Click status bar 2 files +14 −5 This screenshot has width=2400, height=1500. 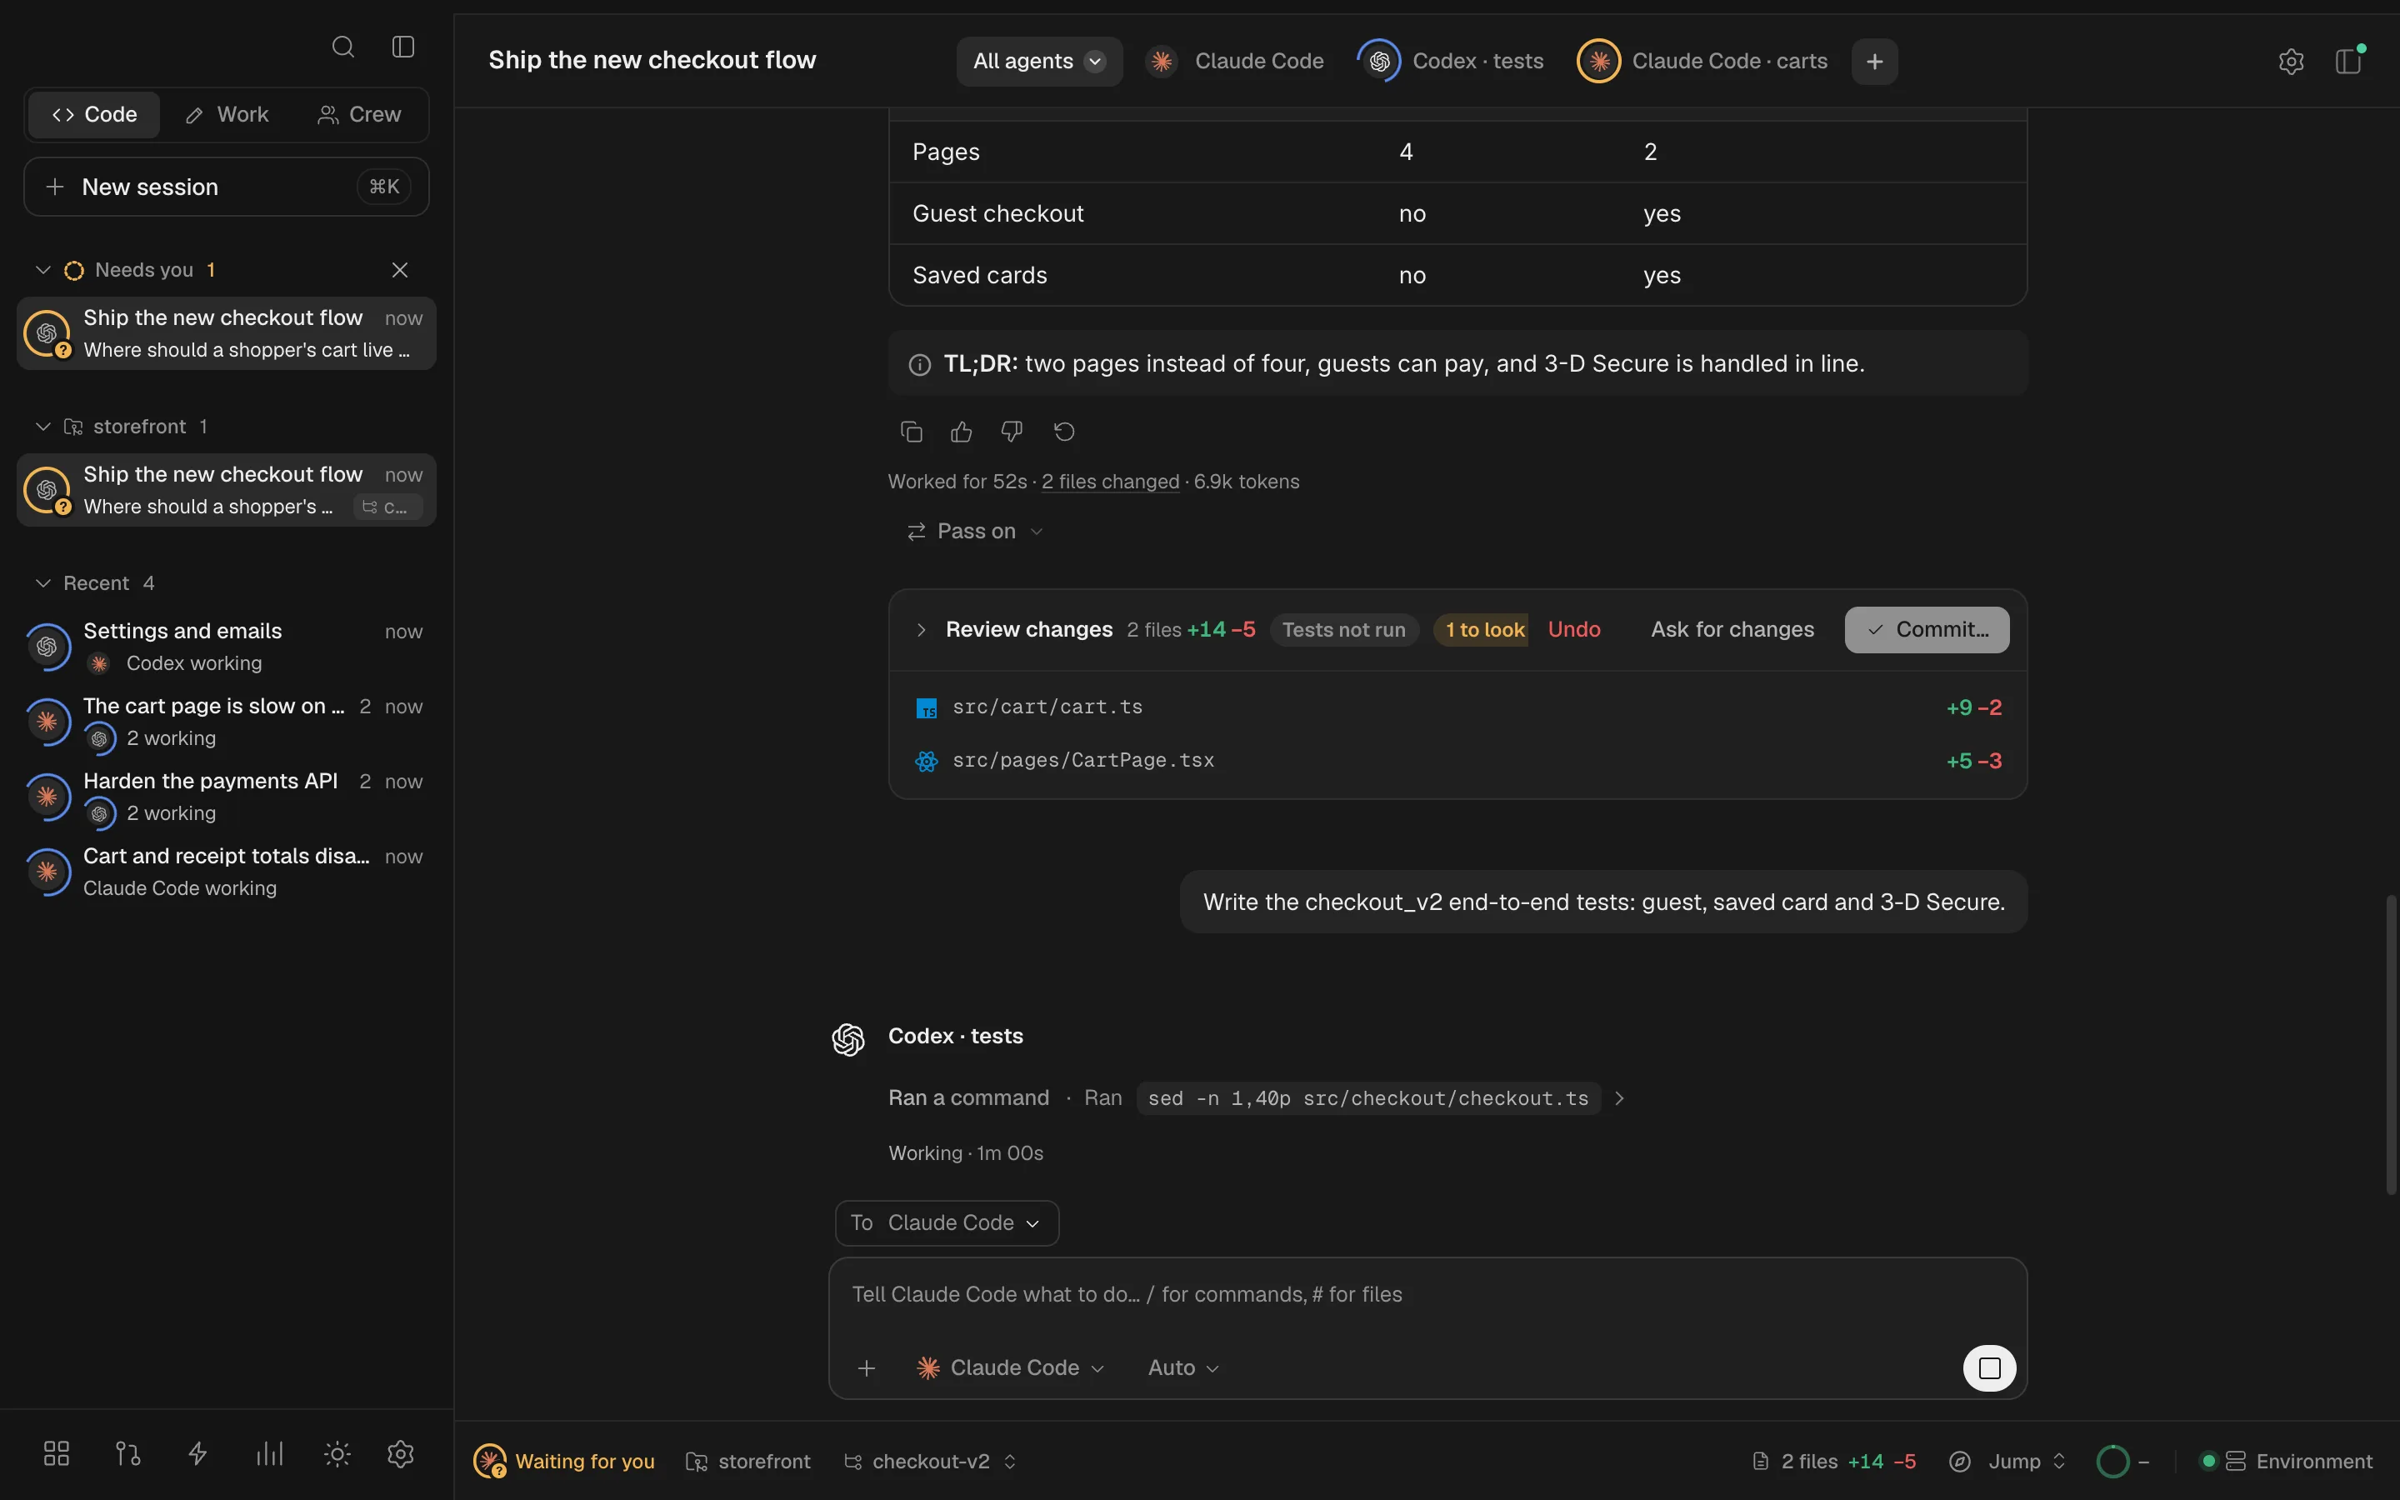pos(1833,1462)
